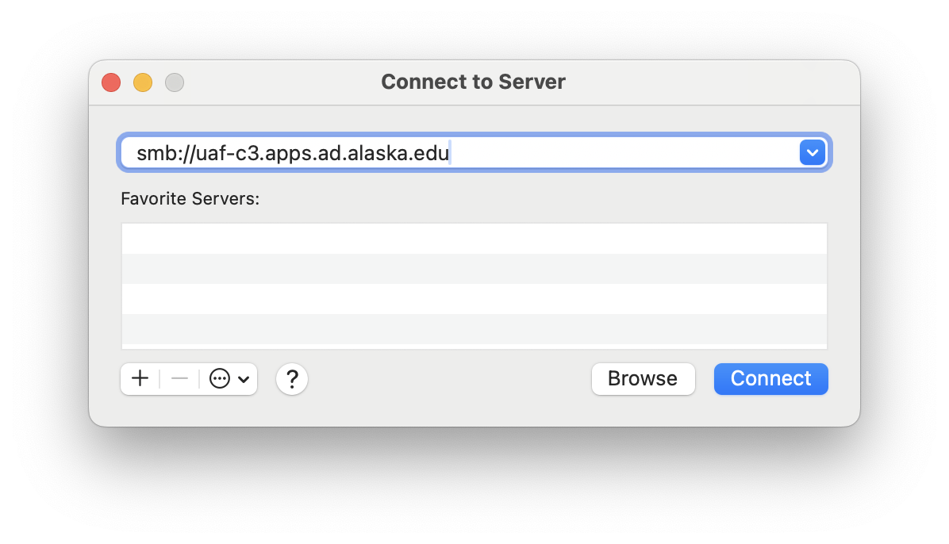949x544 pixels.
Task: Select the third Favorite Servers row
Action: click(474, 299)
